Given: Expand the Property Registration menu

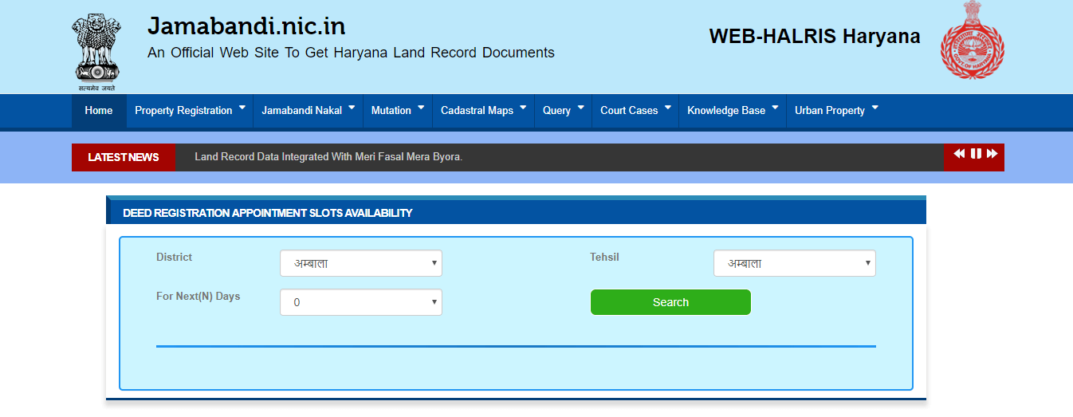Looking at the screenshot, I should pos(190,111).
